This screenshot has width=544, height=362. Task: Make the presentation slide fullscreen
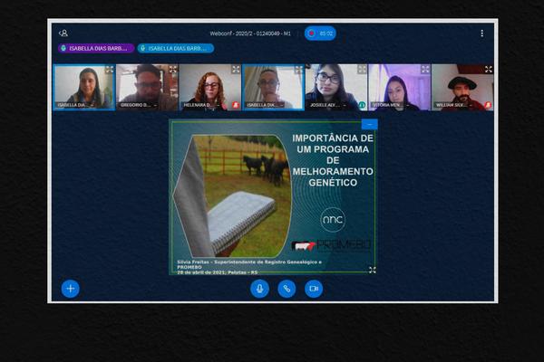click(373, 270)
